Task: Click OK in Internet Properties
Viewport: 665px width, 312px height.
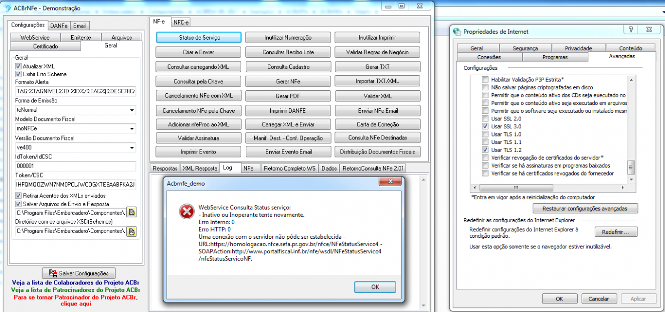Action: pyautogui.click(x=559, y=298)
